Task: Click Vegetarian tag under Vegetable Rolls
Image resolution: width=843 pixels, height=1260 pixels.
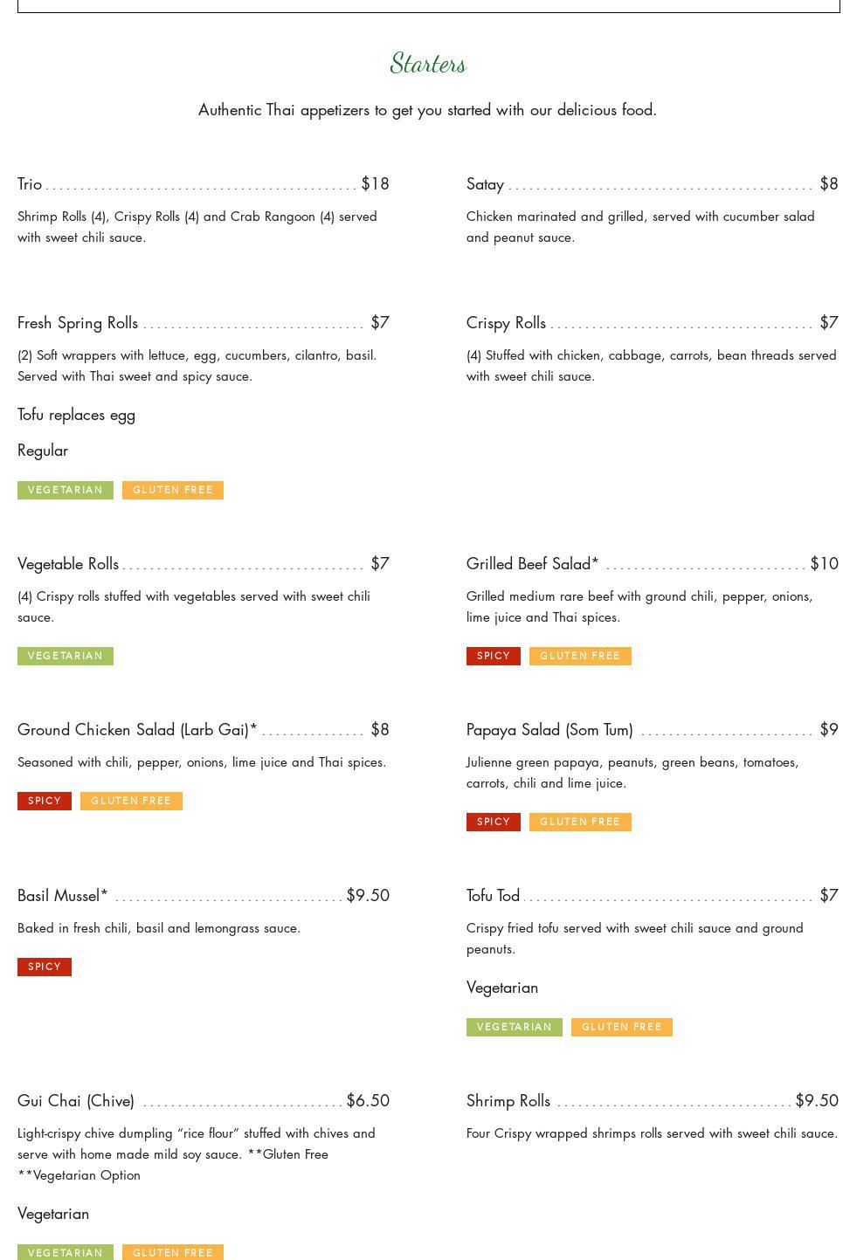Action: pyautogui.click(x=66, y=656)
